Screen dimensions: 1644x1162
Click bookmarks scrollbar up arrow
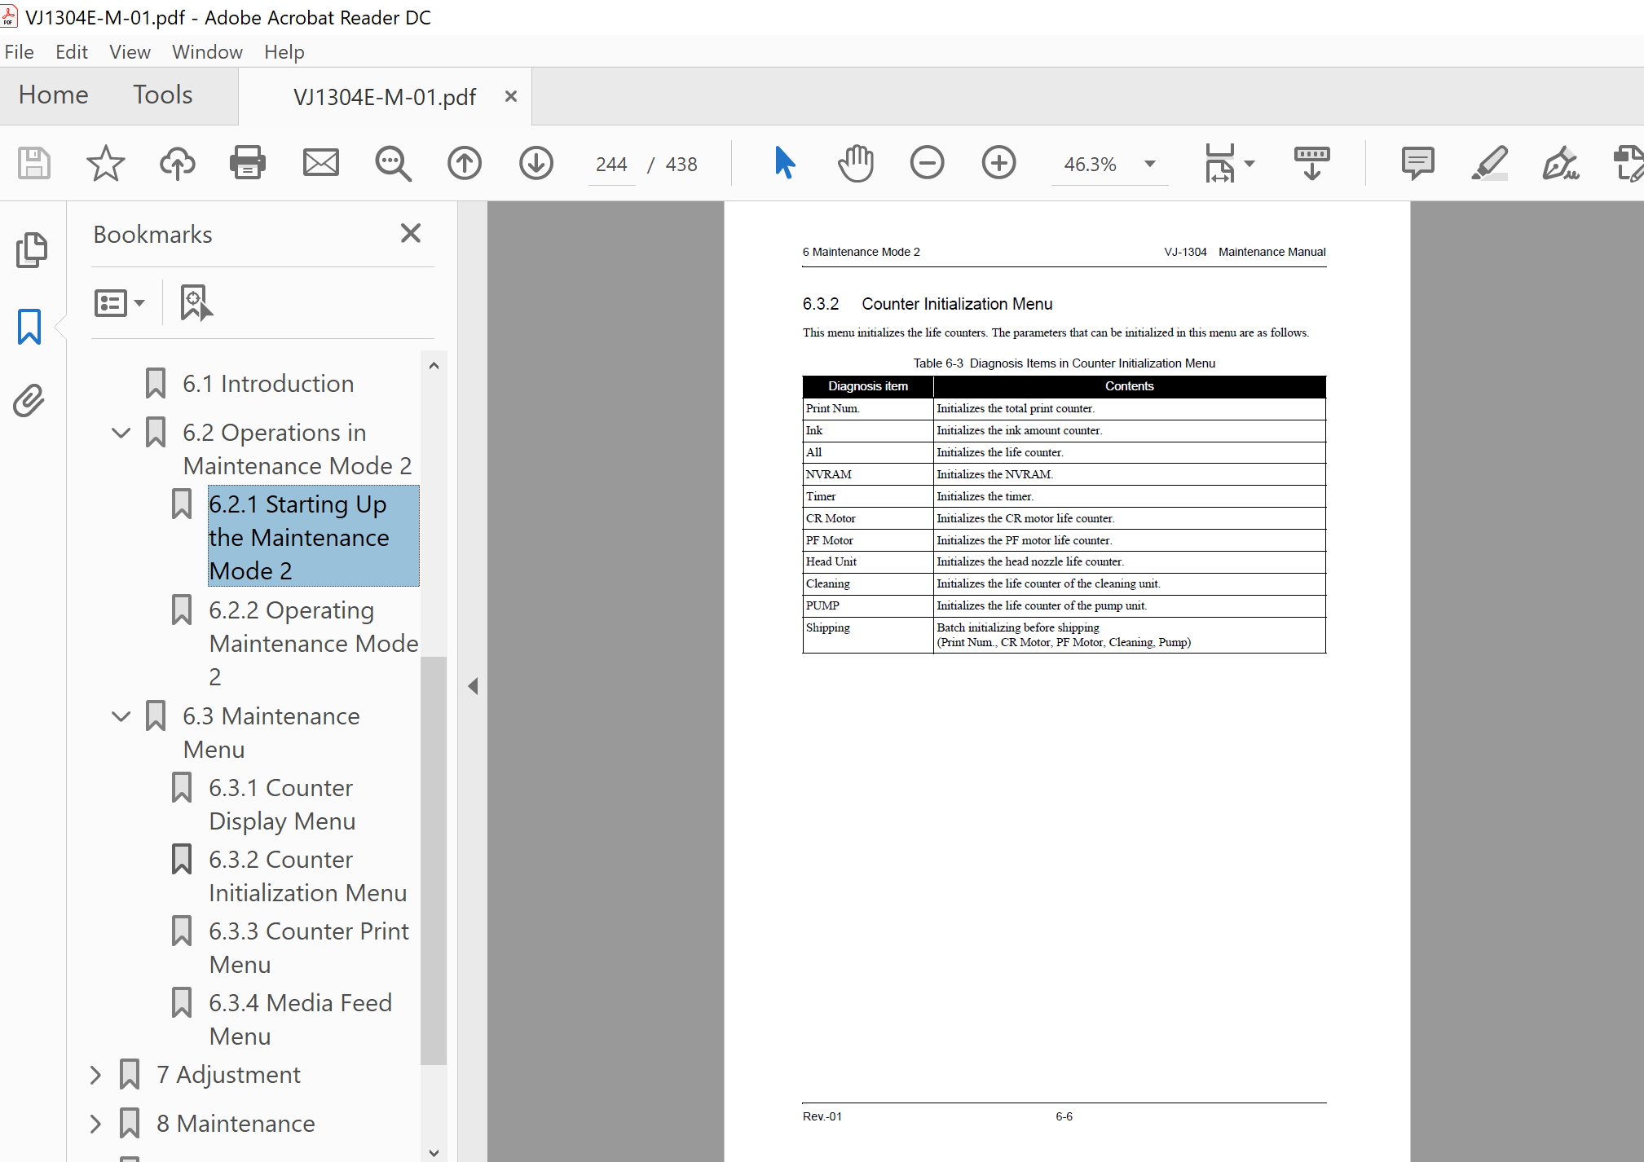click(x=434, y=366)
